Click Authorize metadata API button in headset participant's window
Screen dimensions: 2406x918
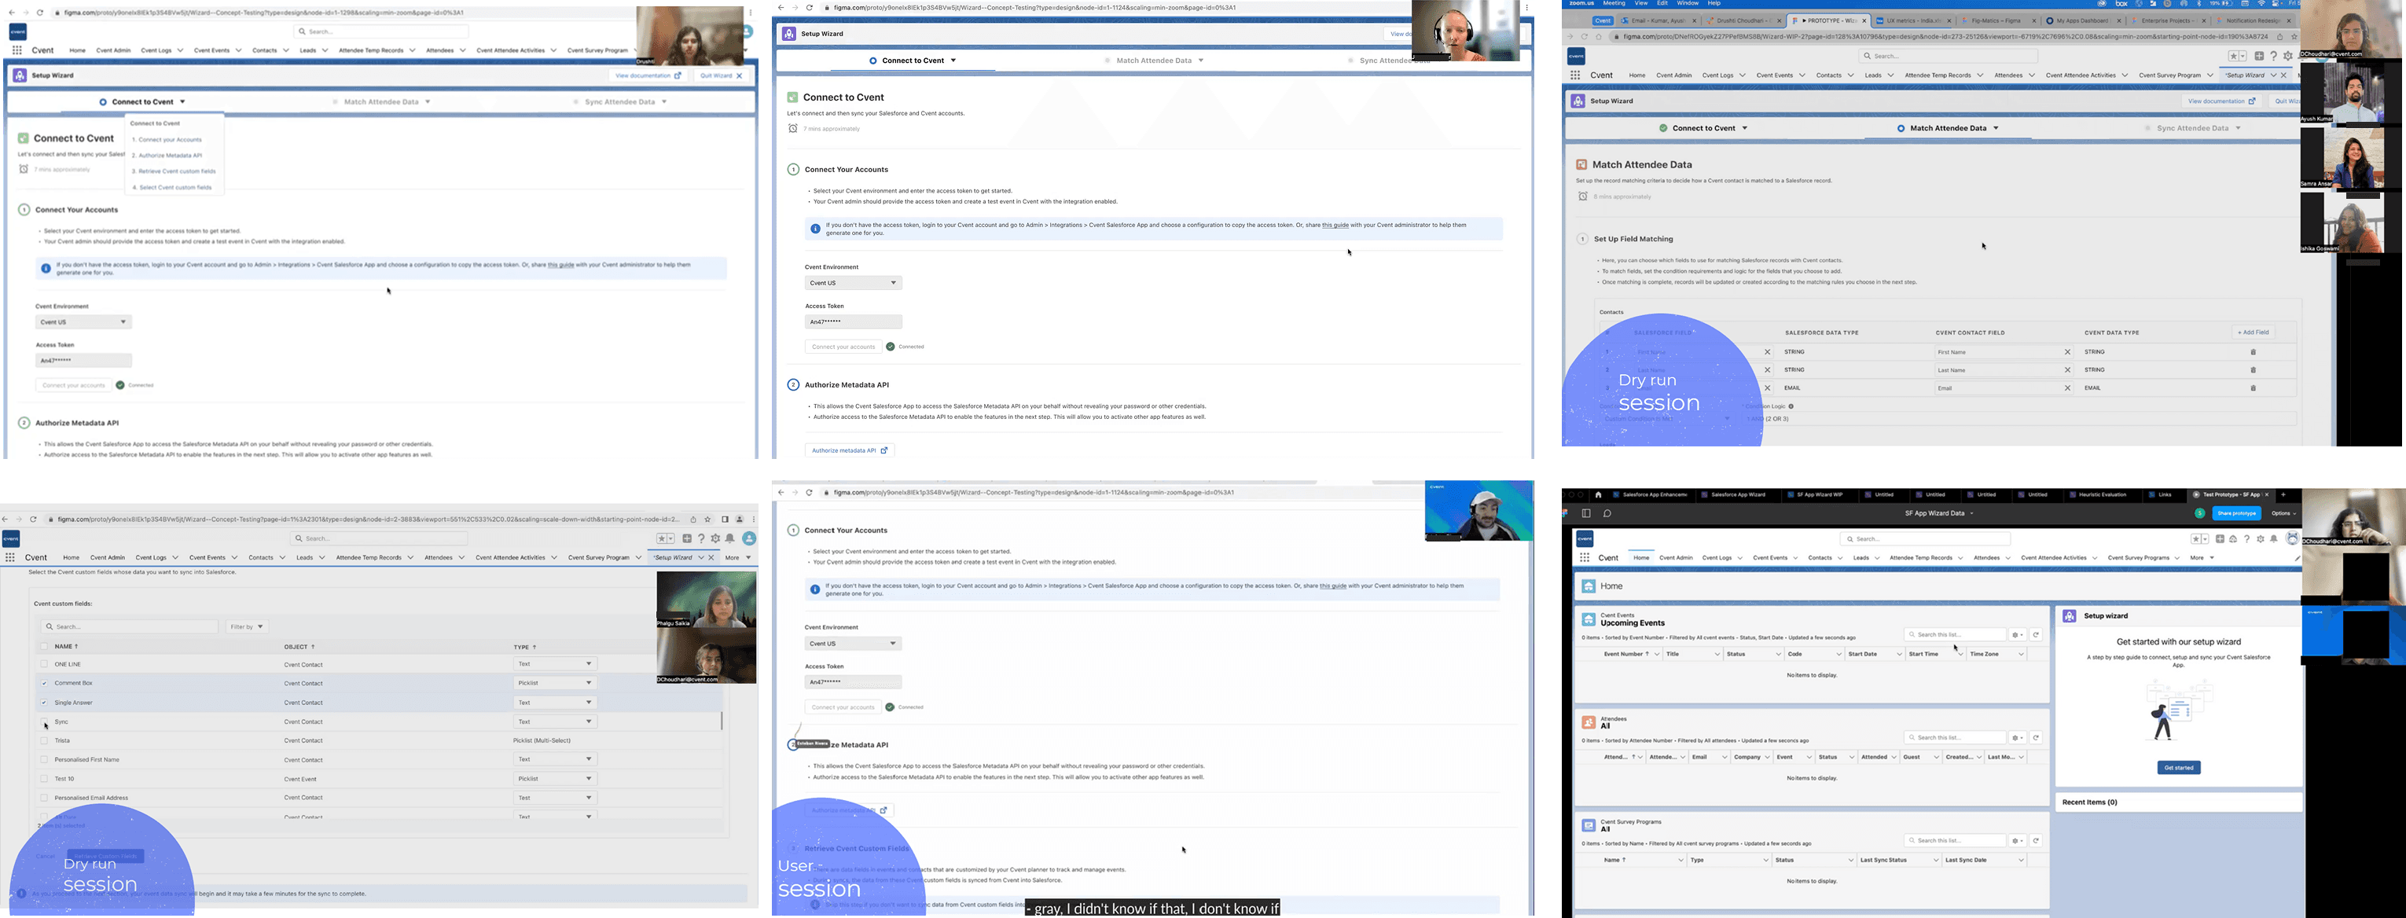tap(849, 451)
